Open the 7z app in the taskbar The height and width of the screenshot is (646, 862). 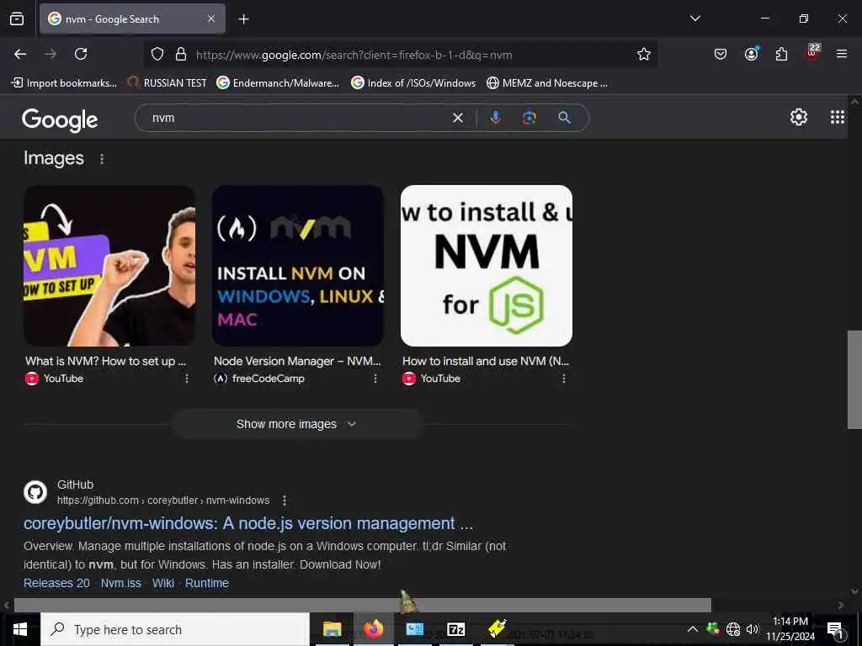(x=455, y=629)
